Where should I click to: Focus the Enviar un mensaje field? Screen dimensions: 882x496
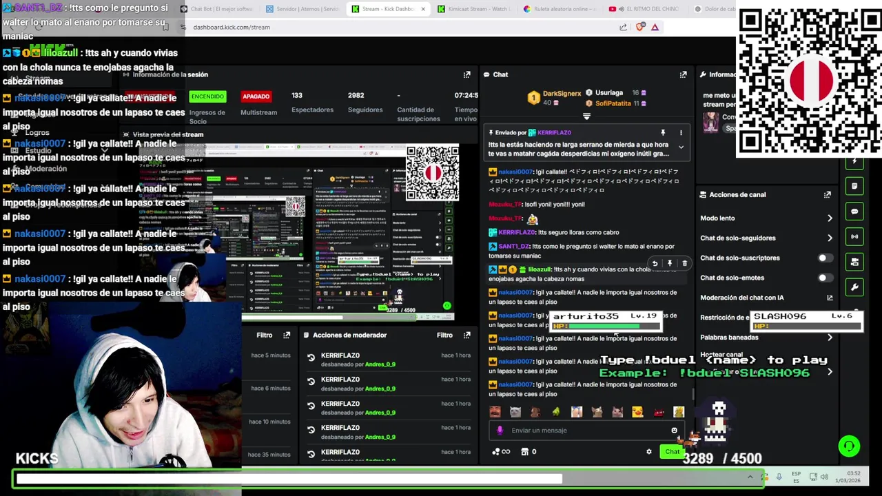point(586,431)
